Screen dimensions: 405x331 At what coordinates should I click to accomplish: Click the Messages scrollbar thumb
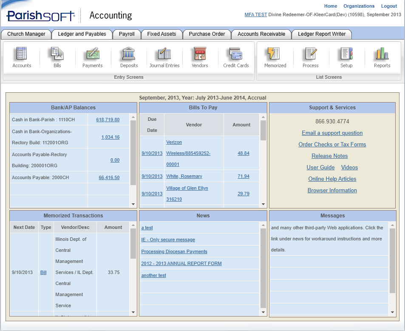click(392, 261)
